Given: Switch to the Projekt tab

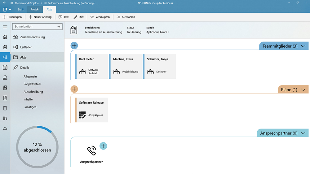Looking at the screenshot, I should tap(35, 10).
